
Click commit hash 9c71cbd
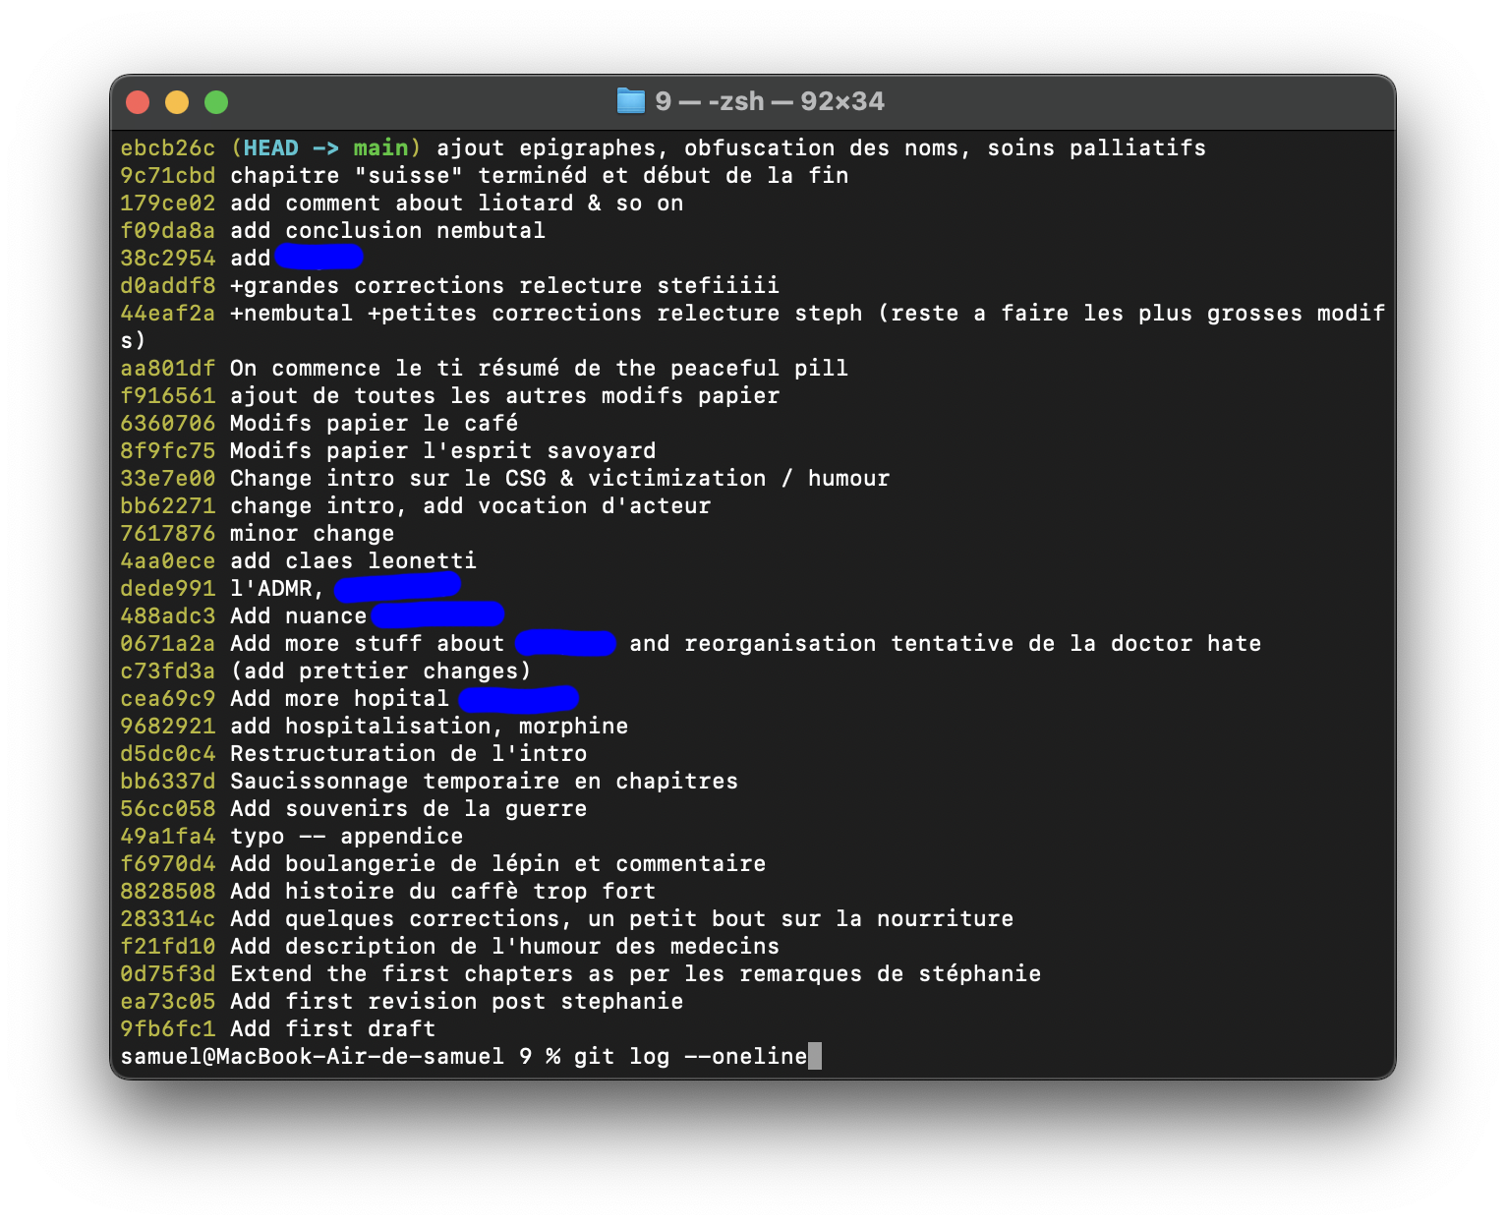(167, 176)
